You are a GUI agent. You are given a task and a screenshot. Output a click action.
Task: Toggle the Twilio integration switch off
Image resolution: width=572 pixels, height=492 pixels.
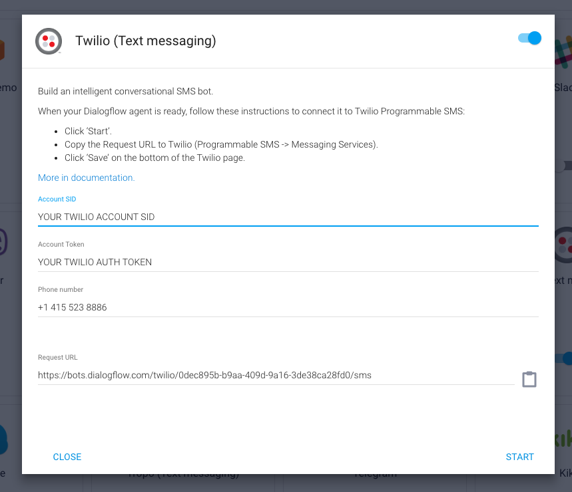coord(529,39)
